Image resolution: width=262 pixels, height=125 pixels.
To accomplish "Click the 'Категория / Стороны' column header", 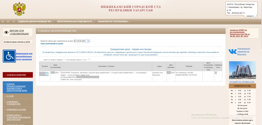I will pos(106,66).
